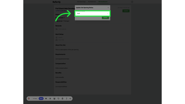
Task: Click the 'State compensation' text
Action: click(62, 68)
